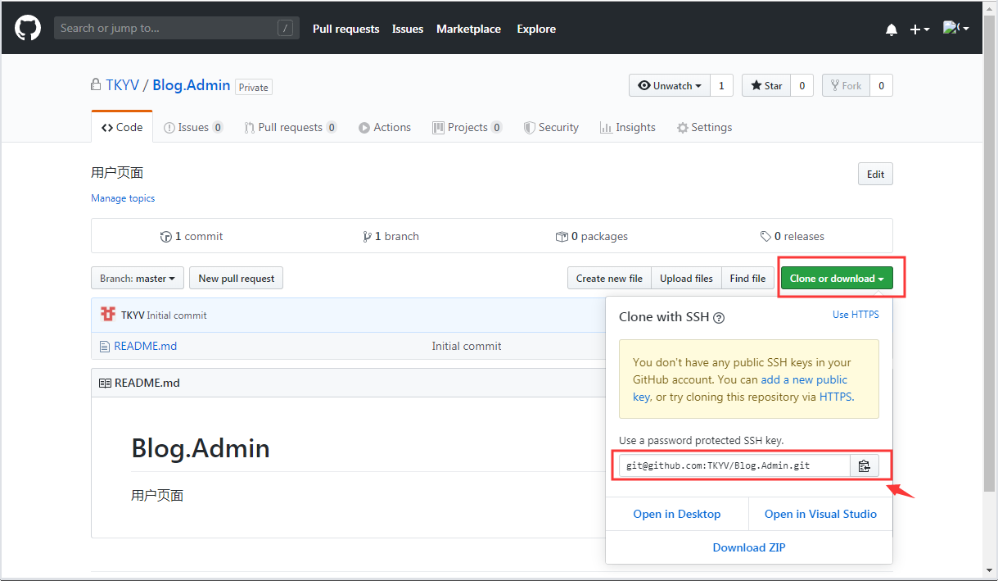Open README.md file link
Viewport: 998px width, 581px height.
click(145, 346)
